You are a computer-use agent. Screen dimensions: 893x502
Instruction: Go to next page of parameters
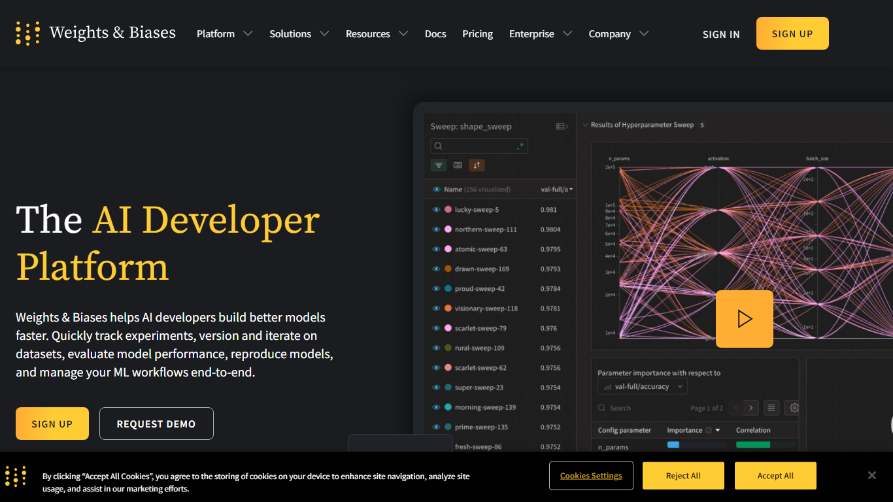pyautogui.click(x=751, y=408)
